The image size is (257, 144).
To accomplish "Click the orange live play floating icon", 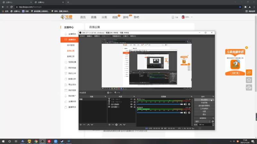I will pos(249,72).
